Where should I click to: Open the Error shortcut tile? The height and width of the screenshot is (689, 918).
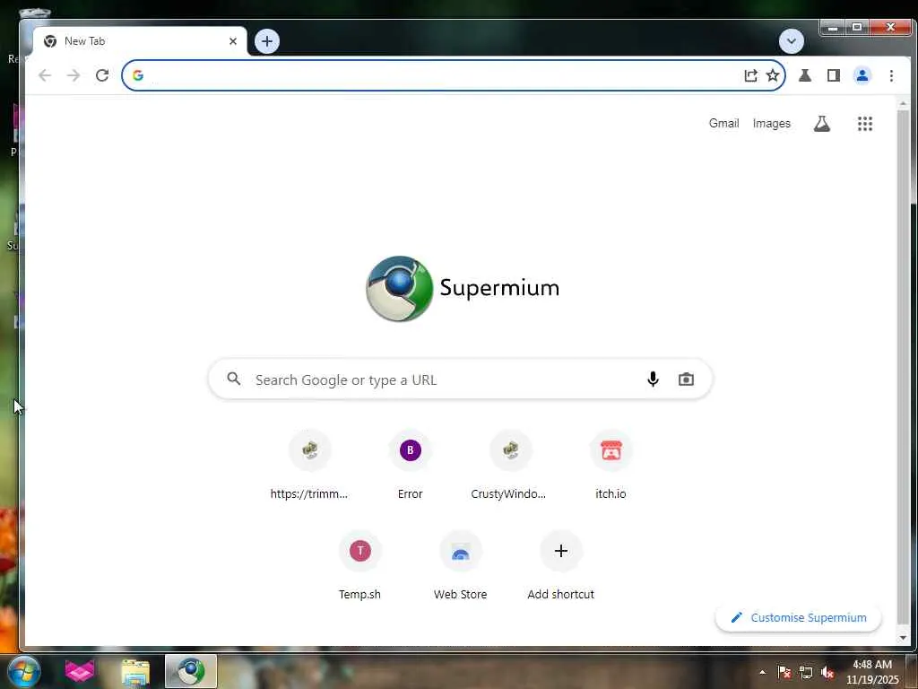pos(410,466)
